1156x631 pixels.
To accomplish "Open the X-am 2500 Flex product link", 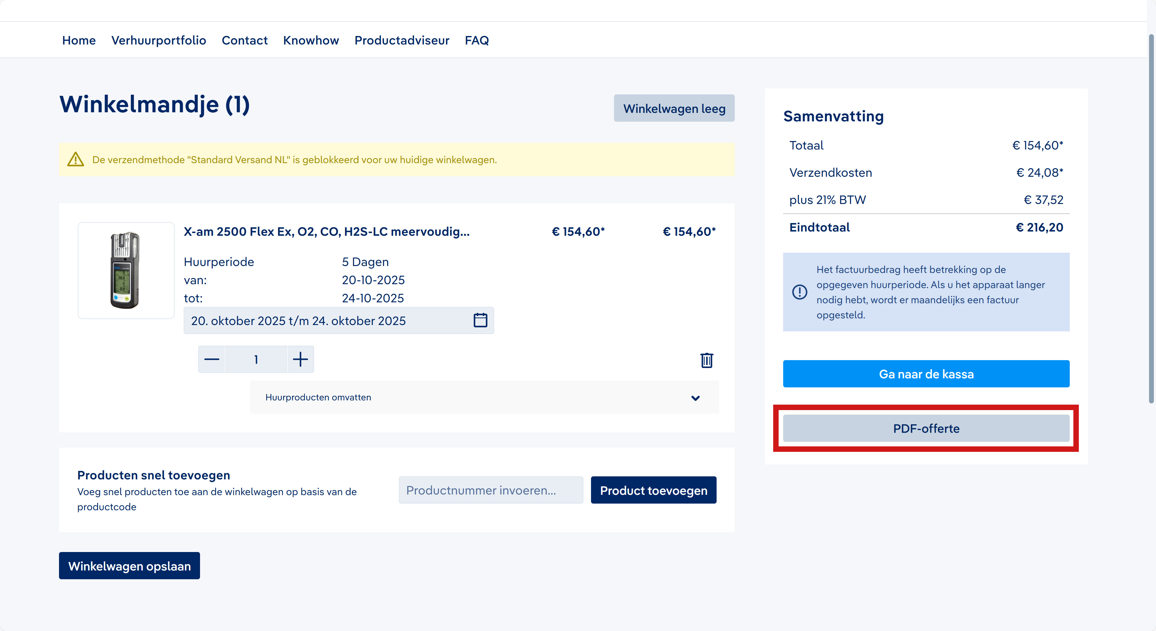I will coord(326,232).
